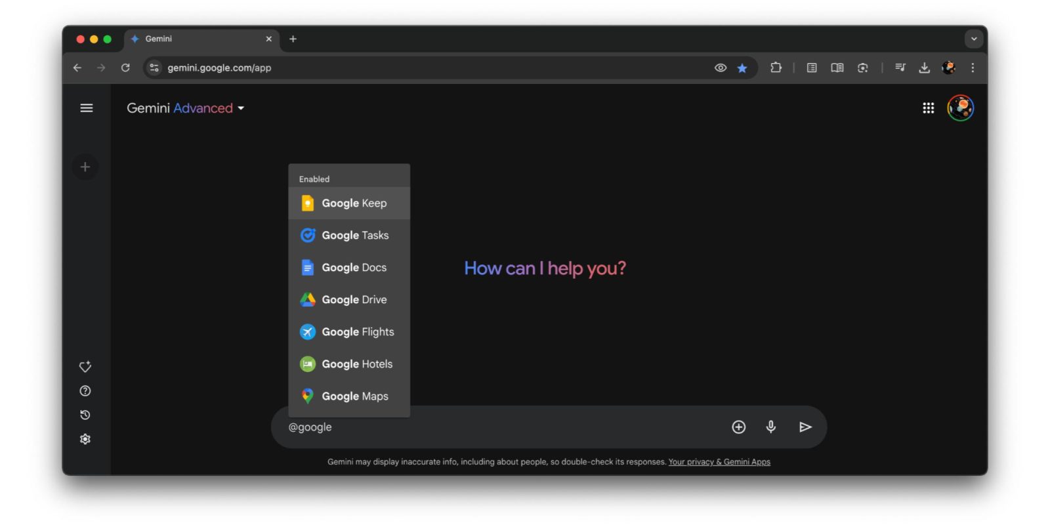This screenshot has height=525, width=1050.
Task: Open the Help question mark icon
Action: click(x=85, y=391)
